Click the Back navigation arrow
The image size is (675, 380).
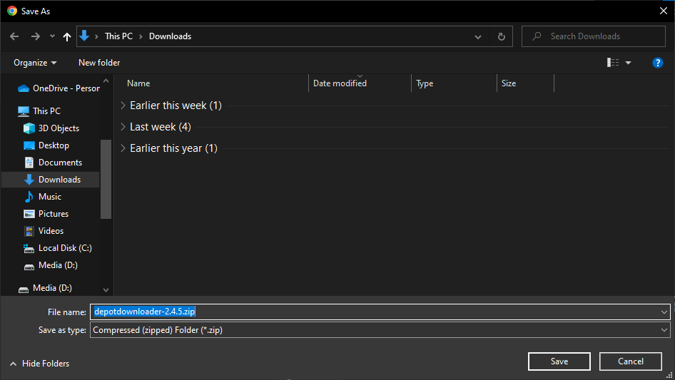15,36
